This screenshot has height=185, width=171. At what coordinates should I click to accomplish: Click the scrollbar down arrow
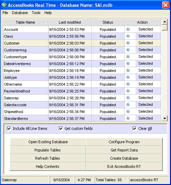(x=165, y=118)
